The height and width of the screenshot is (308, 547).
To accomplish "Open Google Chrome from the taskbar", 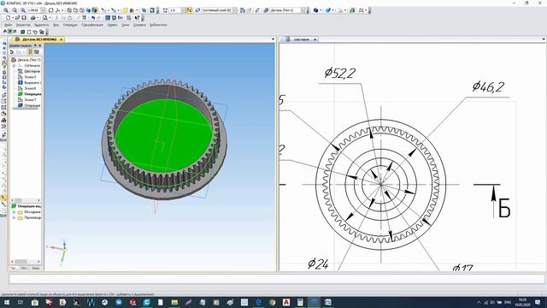I will tap(273, 302).
